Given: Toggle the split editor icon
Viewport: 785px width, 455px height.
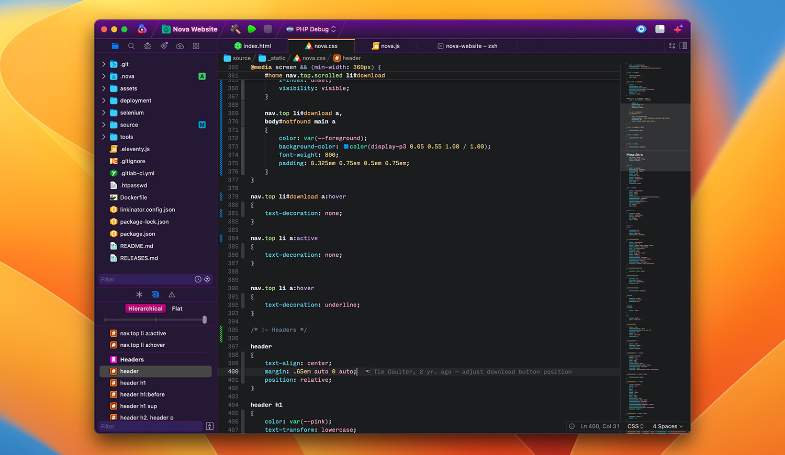Looking at the screenshot, I should (x=683, y=46).
